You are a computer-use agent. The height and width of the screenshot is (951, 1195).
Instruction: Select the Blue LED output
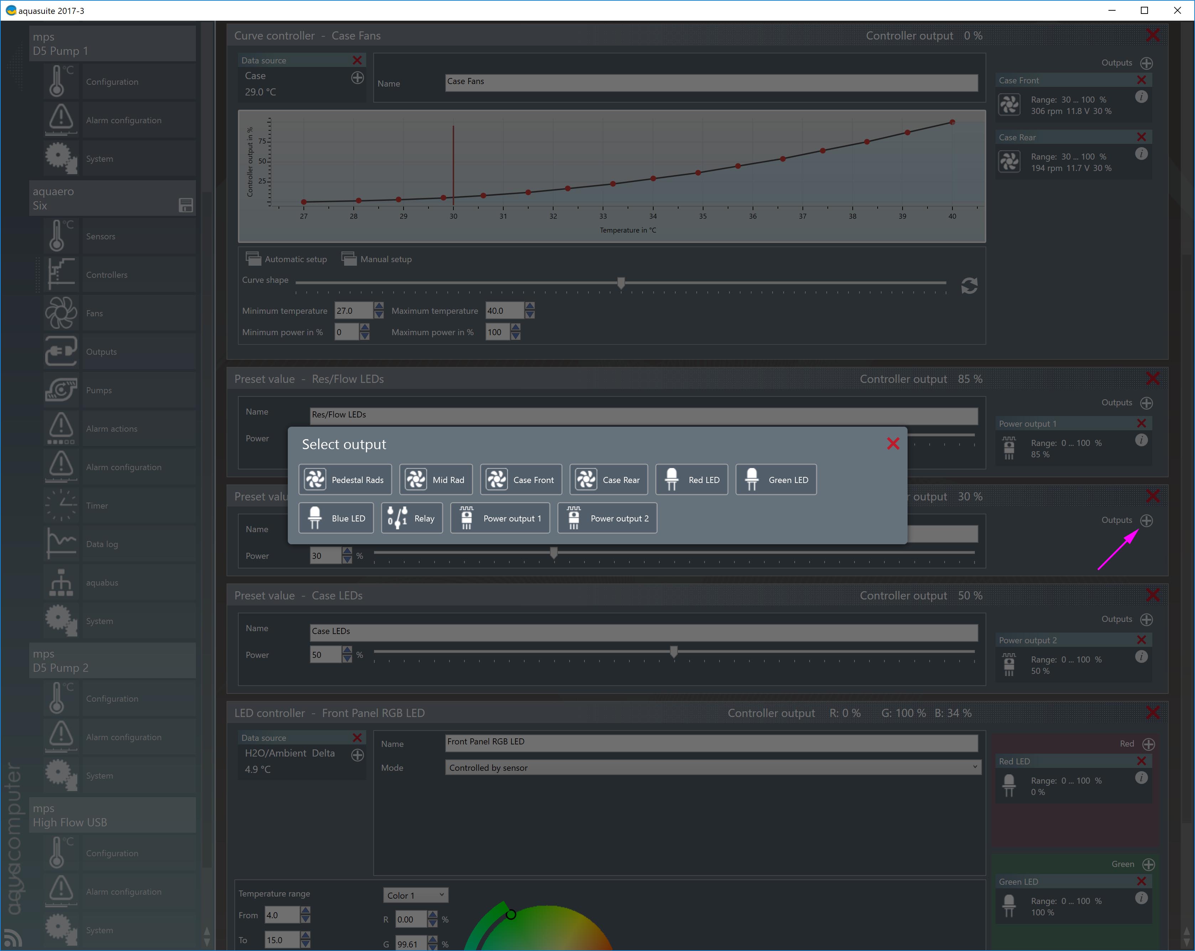point(336,518)
